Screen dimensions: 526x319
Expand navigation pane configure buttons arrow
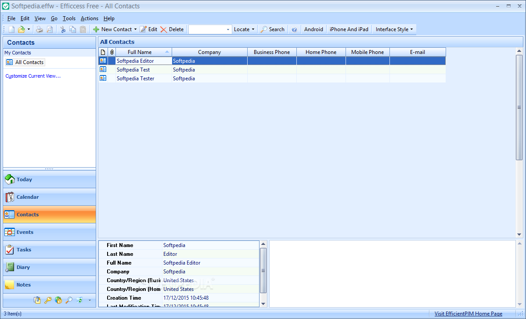click(90, 301)
